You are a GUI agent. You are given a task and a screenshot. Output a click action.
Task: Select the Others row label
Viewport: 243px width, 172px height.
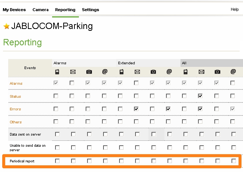pos(16,122)
